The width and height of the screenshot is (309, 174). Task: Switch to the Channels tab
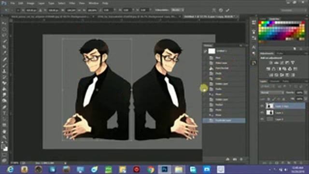click(275, 81)
